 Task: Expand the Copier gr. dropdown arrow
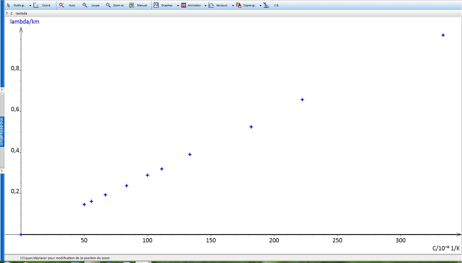click(x=260, y=5)
